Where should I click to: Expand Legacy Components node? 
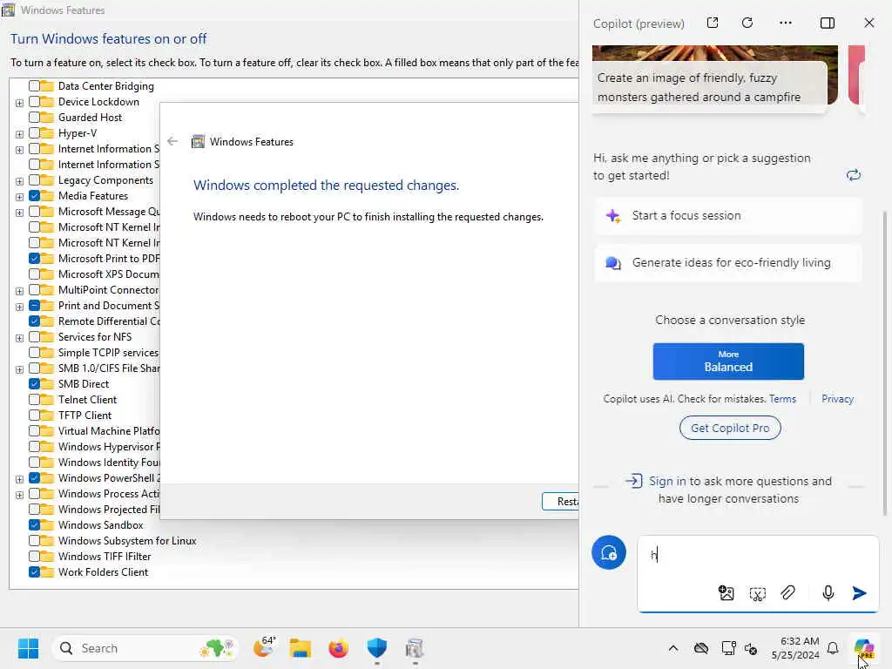19,181
